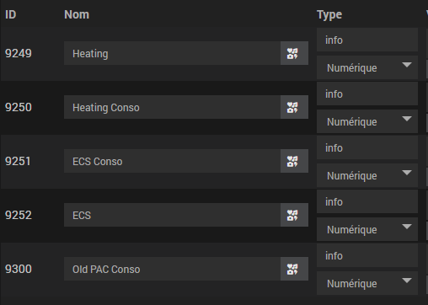428x305 pixels.
Task: Open icon picker for ECS command
Action: tap(294, 215)
